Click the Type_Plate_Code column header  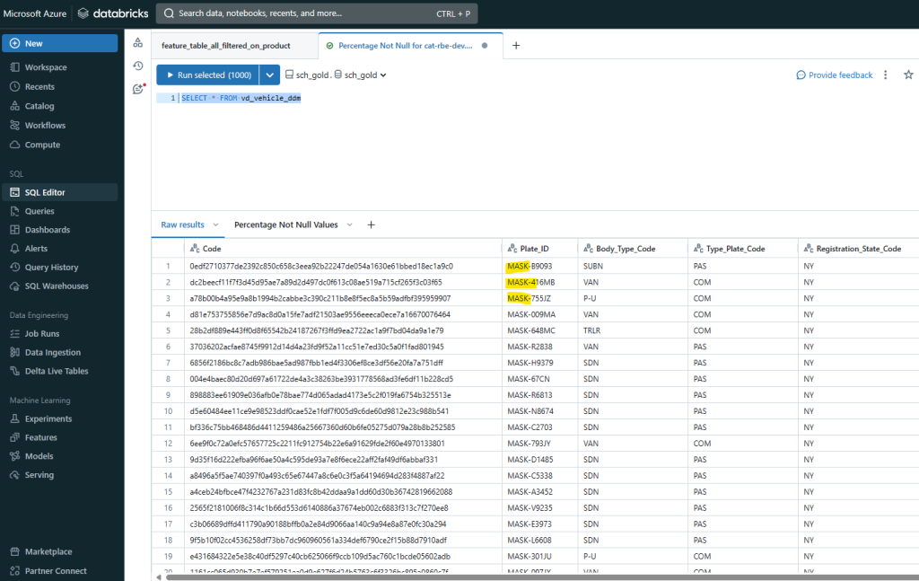pos(743,249)
